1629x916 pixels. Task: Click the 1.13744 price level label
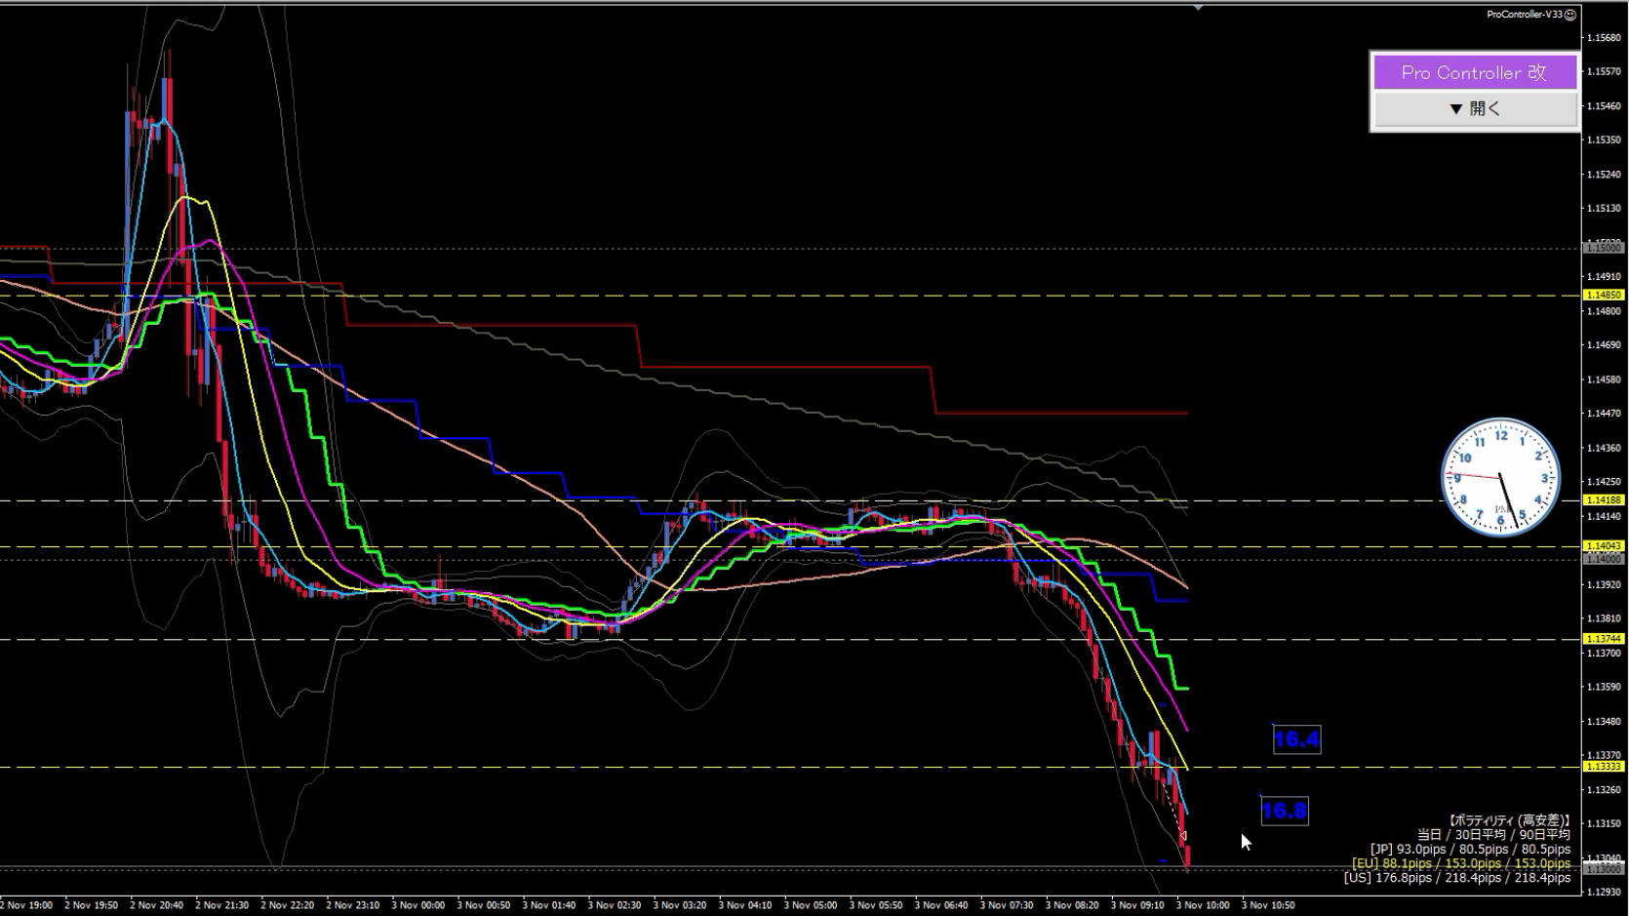(1604, 639)
